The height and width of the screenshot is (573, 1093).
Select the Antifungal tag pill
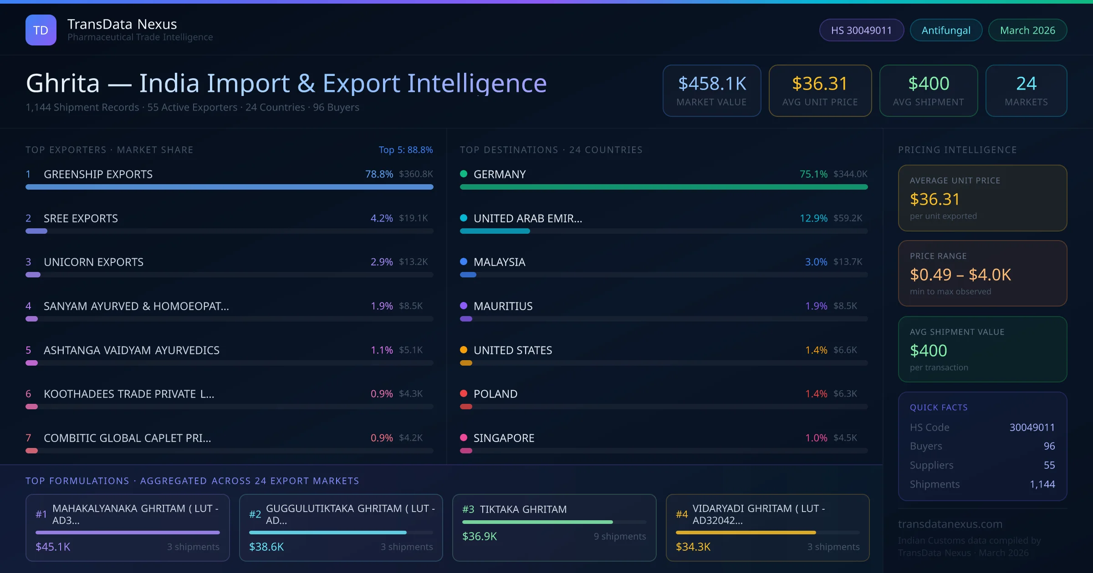[946, 30]
